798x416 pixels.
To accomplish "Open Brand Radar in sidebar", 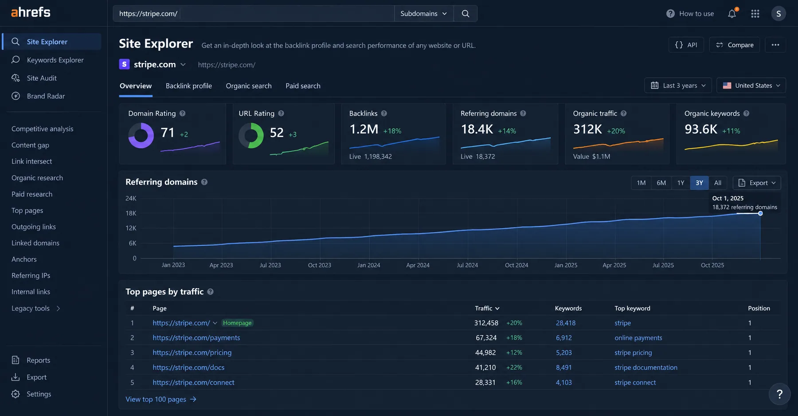I will (46, 96).
